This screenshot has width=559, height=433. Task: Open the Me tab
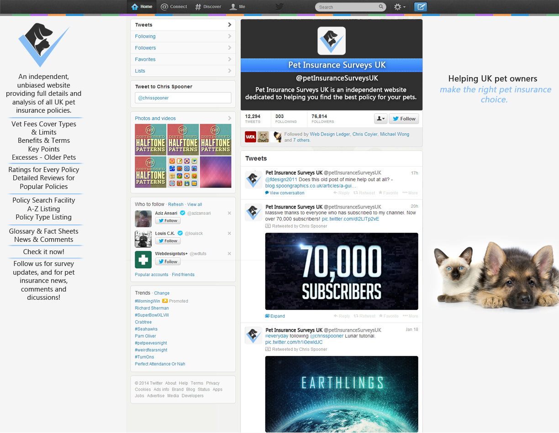237,7
